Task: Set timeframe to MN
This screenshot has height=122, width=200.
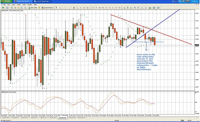Action: (x=120, y=8)
